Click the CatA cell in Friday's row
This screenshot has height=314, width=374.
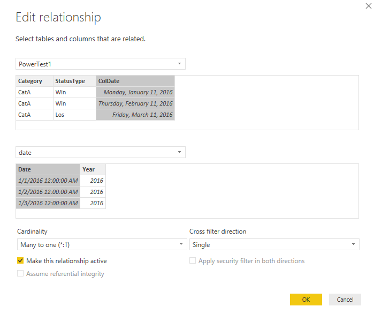pos(35,115)
